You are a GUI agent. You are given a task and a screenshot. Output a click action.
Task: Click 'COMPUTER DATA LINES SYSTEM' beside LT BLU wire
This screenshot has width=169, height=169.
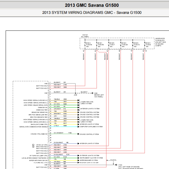[91, 127]
